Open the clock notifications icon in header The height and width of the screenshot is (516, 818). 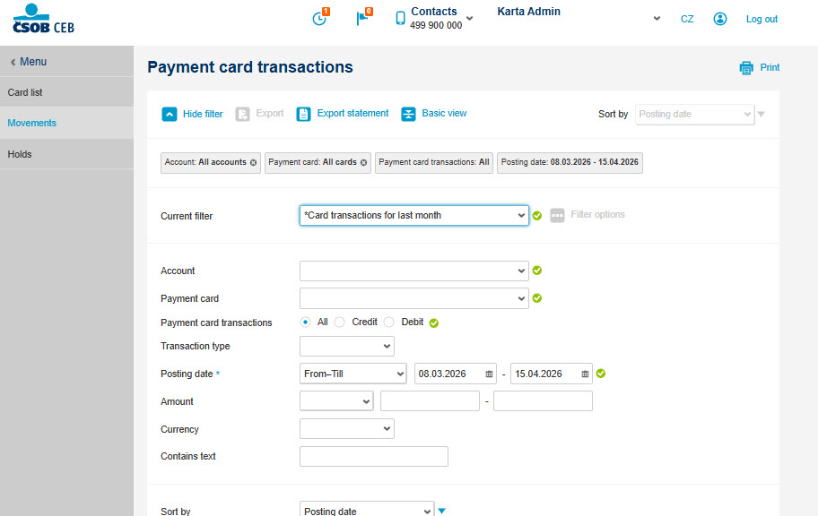coord(320,18)
